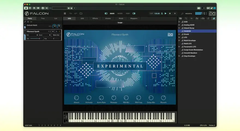Expand the LFO modulator

tap(179, 37)
